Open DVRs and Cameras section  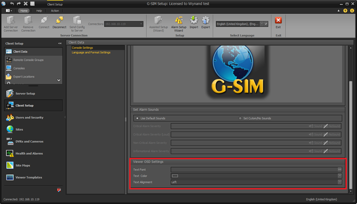[33, 142]
